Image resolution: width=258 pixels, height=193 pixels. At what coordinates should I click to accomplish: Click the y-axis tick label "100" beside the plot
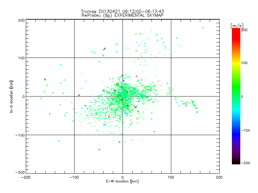tap(21, 58)
